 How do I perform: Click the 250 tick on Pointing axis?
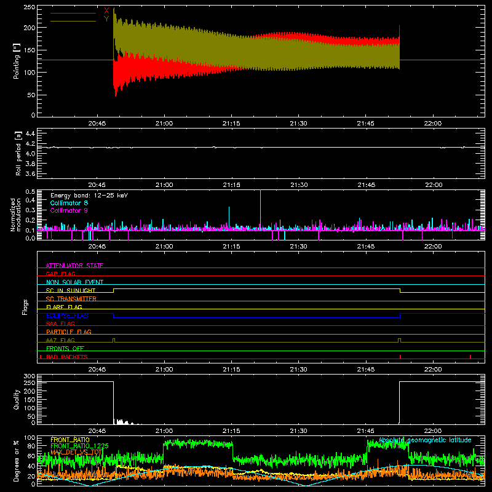tap(29, 7)
